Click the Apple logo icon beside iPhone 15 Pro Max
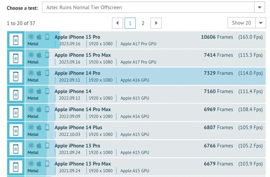 point(39,55)
